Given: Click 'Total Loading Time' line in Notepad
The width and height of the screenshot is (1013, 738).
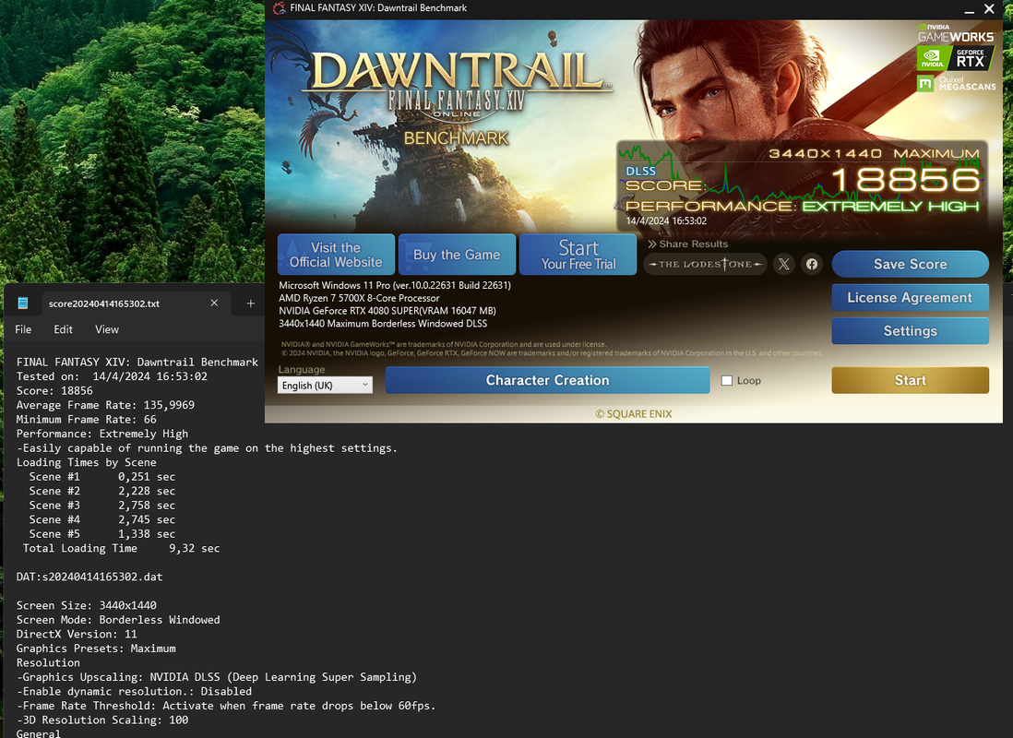Looking at the screenshot, I should (122, 548).
